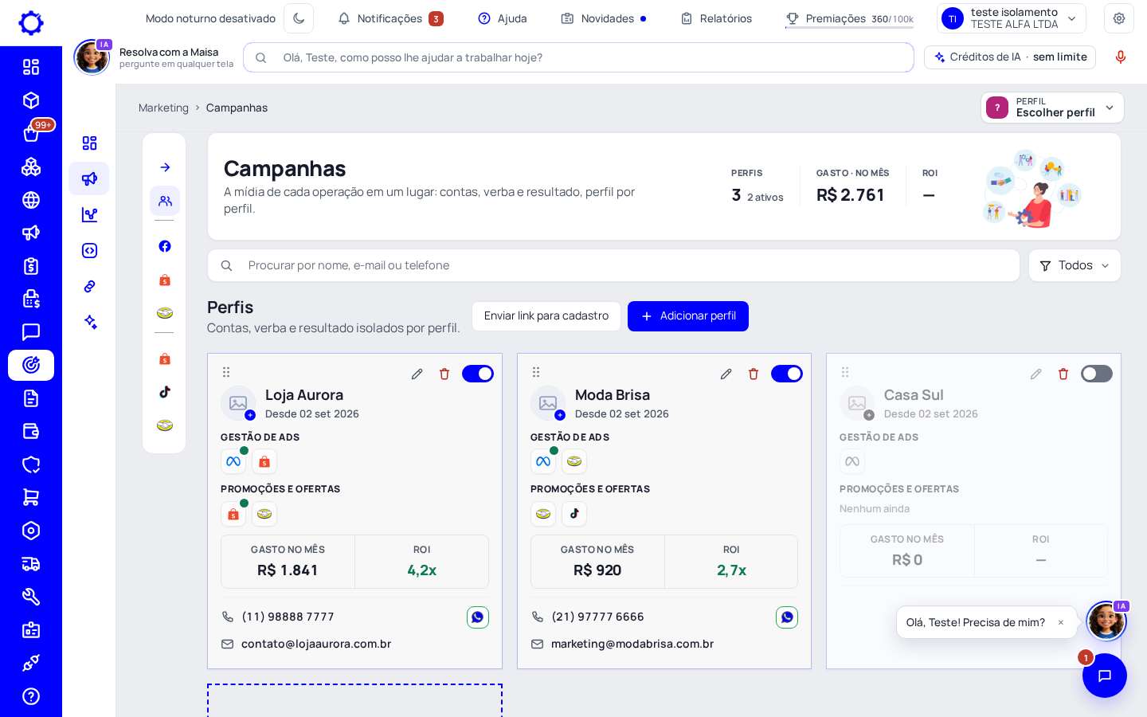The image size is (1147, 717).
Task: Open Meta ads icon on Loja Aurora
Action: coord(233,461)
